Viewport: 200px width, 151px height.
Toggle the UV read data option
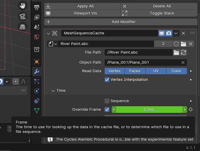point(156,71)
